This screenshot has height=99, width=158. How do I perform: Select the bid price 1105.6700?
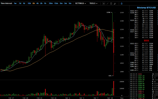point(134,70)
